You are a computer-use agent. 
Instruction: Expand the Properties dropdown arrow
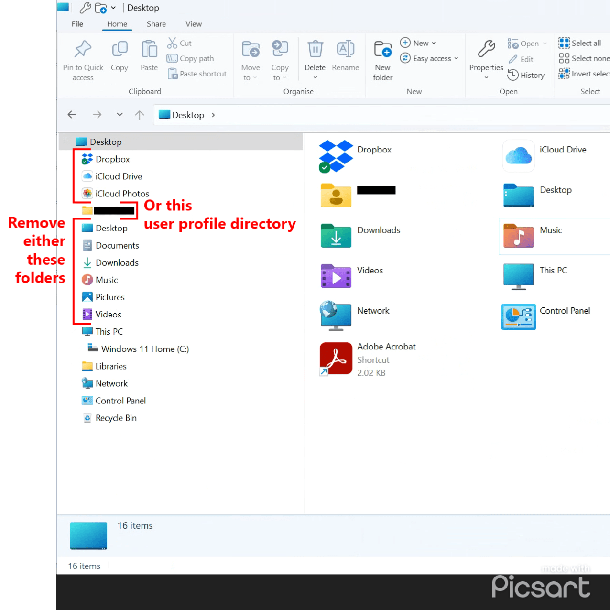486,77
